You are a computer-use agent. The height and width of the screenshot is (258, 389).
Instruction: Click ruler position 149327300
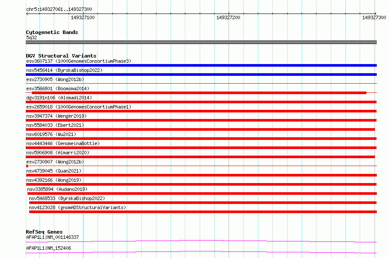click(x=374, y=17)
